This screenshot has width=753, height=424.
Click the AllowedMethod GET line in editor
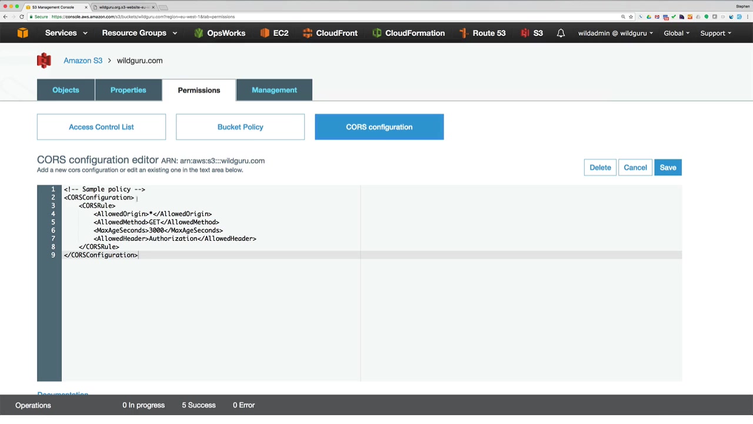point(156,222)
